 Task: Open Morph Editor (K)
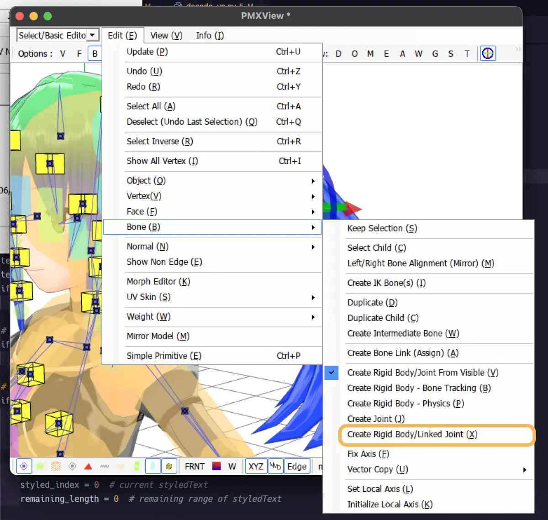pyautogui.click(x=212, y=282)
